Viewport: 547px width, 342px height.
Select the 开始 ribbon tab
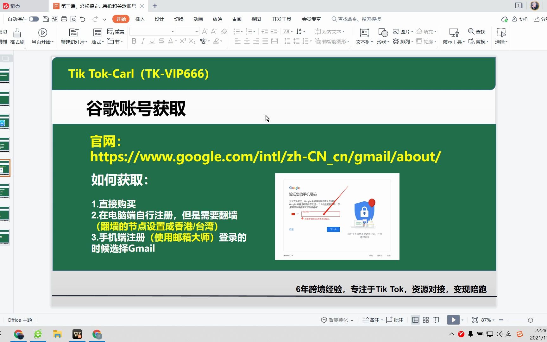tap(121, 19)
